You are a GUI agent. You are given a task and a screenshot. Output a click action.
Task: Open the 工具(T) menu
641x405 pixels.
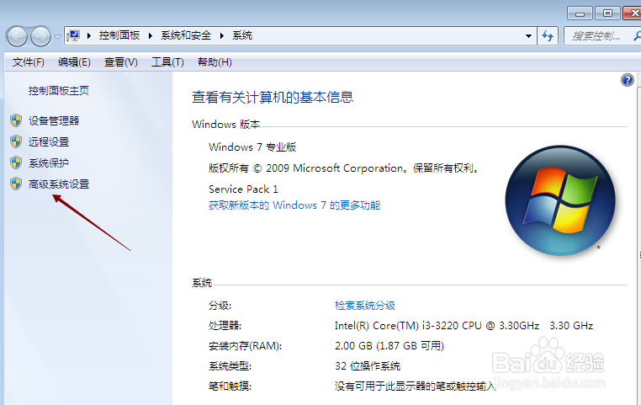coord(167,62)
